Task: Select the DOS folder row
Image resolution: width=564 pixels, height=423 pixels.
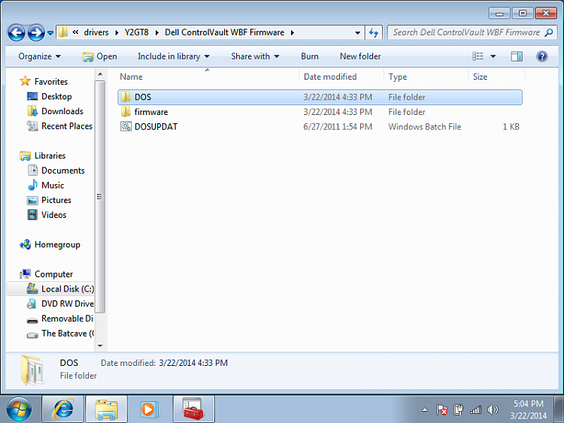Action: point(320,97)
